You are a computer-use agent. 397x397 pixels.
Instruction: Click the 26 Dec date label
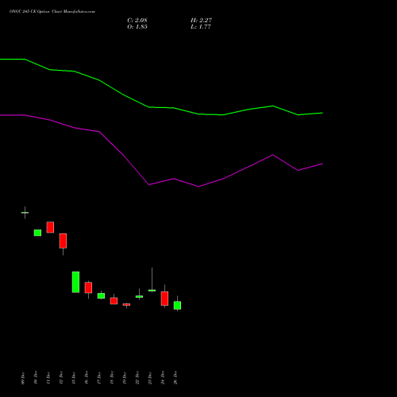[x=175, y=378]
